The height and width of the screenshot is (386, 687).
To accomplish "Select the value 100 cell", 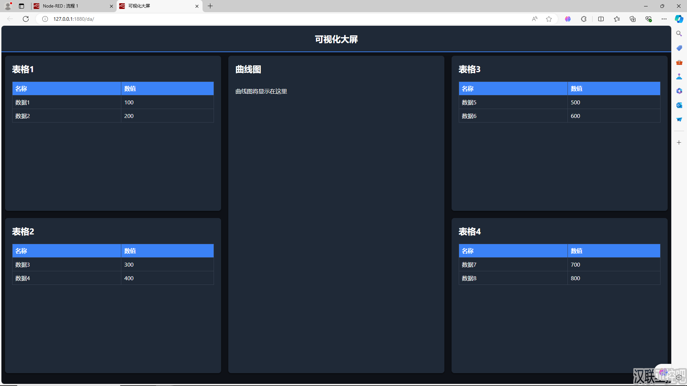I will point(167,102).
